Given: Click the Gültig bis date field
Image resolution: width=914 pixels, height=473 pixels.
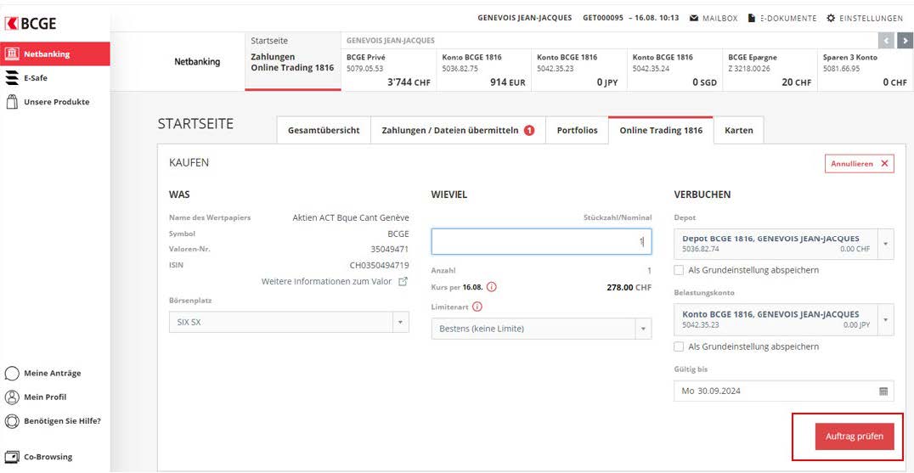Looking at the screenshot, I should click(x=784, y=391).
